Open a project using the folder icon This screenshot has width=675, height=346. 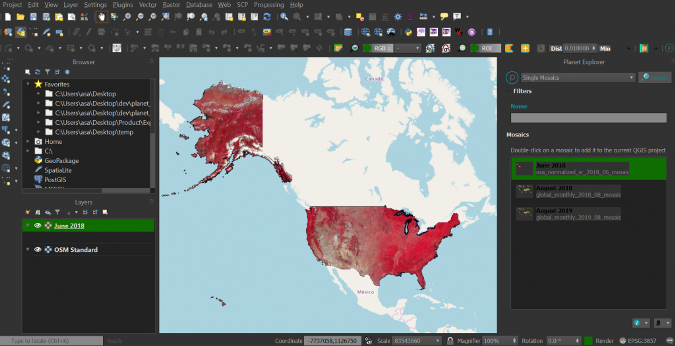point(20,17)
